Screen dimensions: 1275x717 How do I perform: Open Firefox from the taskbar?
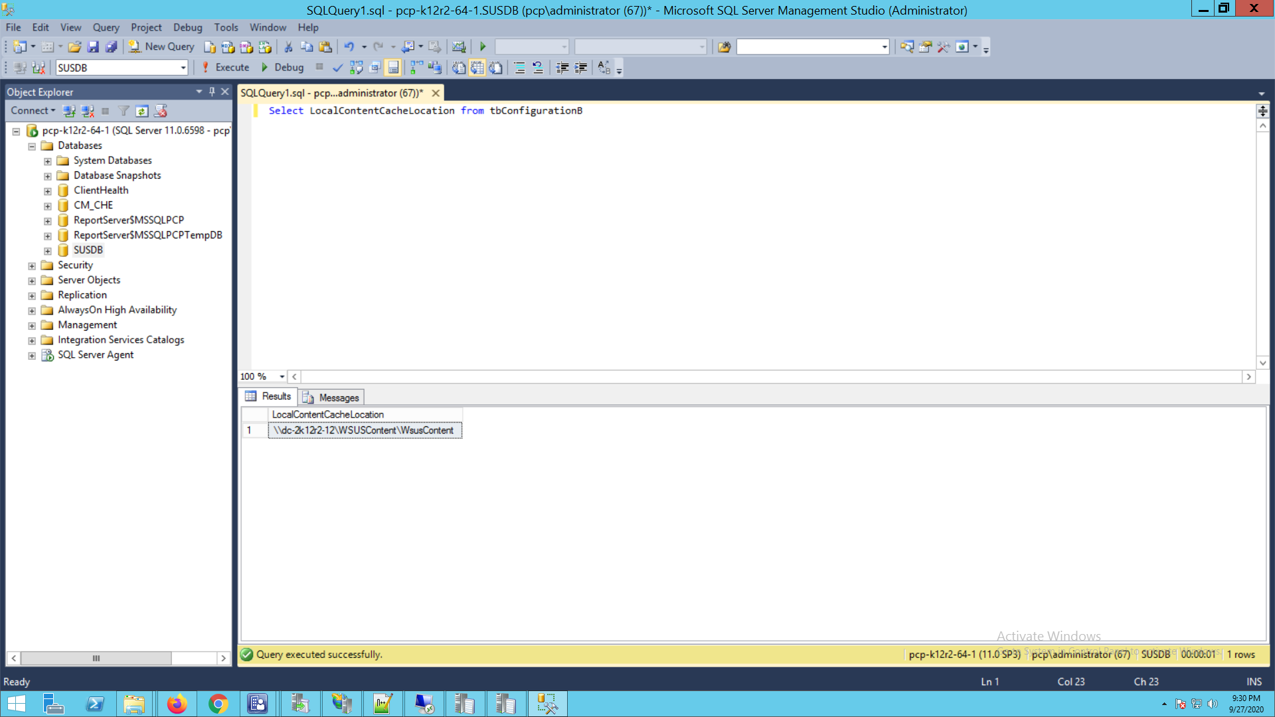point(177,704)
